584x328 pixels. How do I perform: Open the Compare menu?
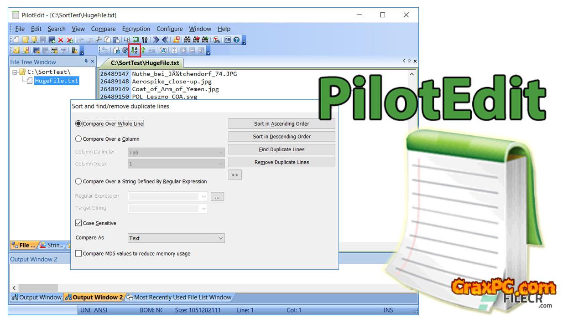point(103,29)
